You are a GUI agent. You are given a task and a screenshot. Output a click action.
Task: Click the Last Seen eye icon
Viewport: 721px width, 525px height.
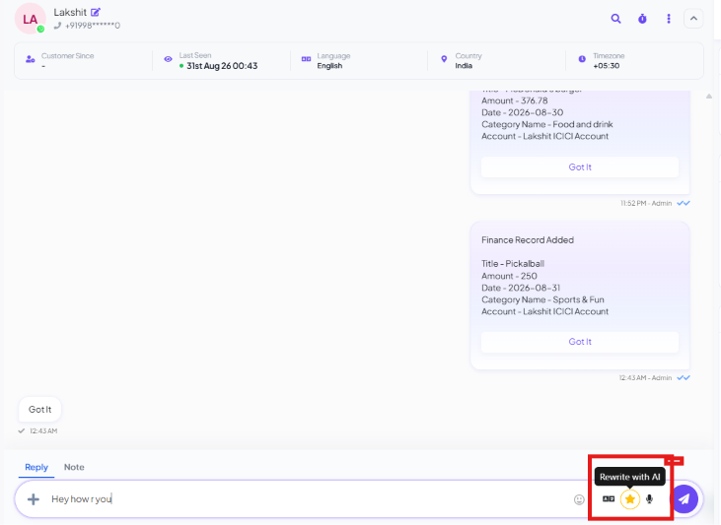(x=168, y=59)
